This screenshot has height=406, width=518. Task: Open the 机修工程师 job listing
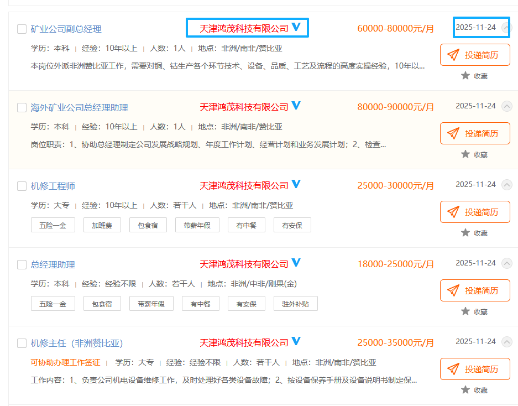[53, 186]
